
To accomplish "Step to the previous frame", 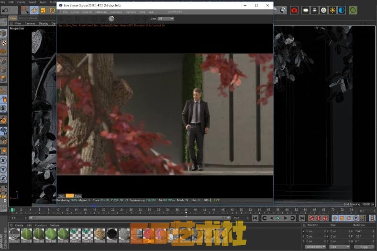I will [x=271, y=218].
